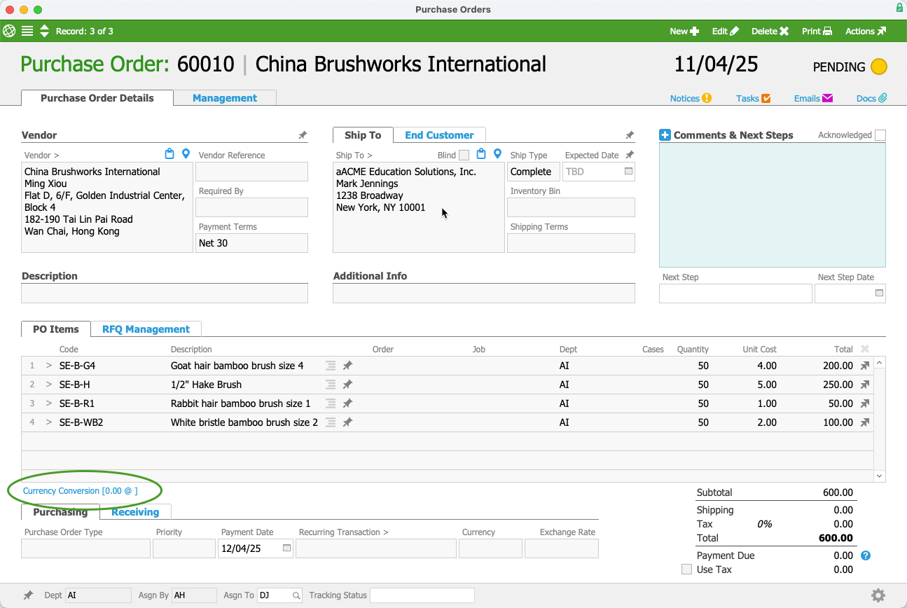This screenshot has width=907, height=608.
Task: Click the Shipping Terms field
Action: (571, 243)
